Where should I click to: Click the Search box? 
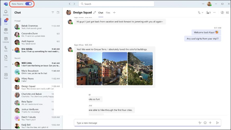pos(116,4)
